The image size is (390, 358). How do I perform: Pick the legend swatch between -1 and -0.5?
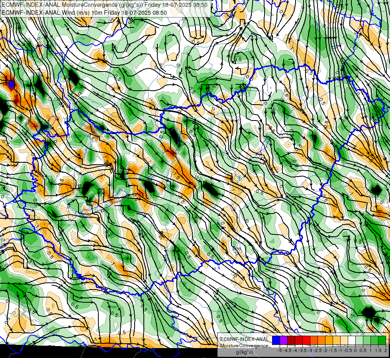[344, 340]
